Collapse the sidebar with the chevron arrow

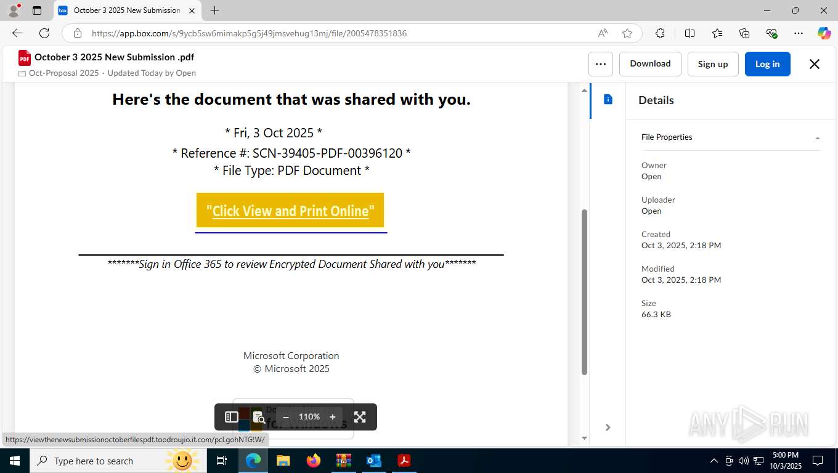point(608,427)
